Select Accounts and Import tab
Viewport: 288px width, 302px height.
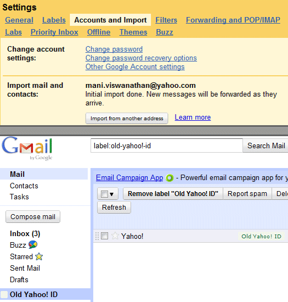110,20
